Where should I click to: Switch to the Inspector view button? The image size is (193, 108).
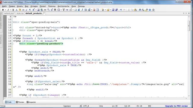(x=31, y=102)
